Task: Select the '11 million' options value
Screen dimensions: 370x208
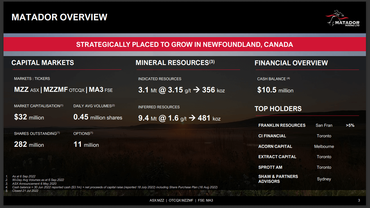Action: (x=86, y=144)
